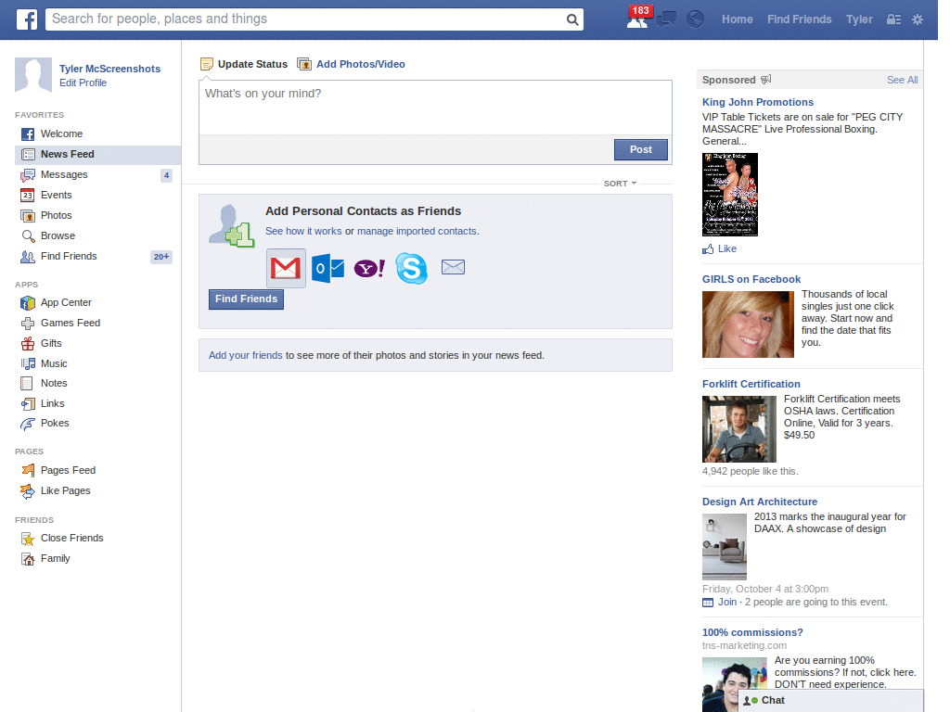950x712 pixels.
Task: Click Edit Profile link
Action: coord(83,83)
